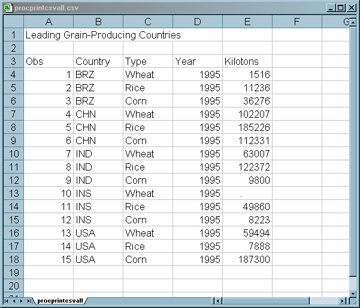Click vertical scrollbar up arrow
Viewport: 360px width, 308px height.
pos(353,23)
